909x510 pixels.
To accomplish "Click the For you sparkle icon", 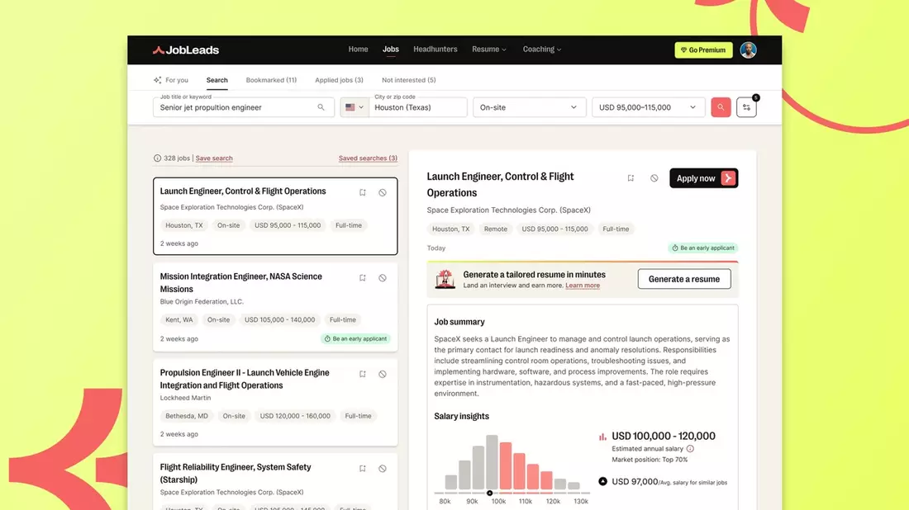I will [x=157, y=80].
